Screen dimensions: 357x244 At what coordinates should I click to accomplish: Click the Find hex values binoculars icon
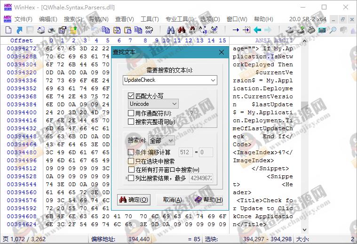coord(192,30)
